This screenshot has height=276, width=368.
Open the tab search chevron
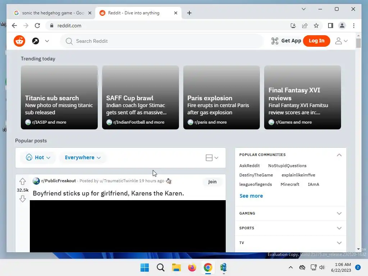[x=303, y=9]
